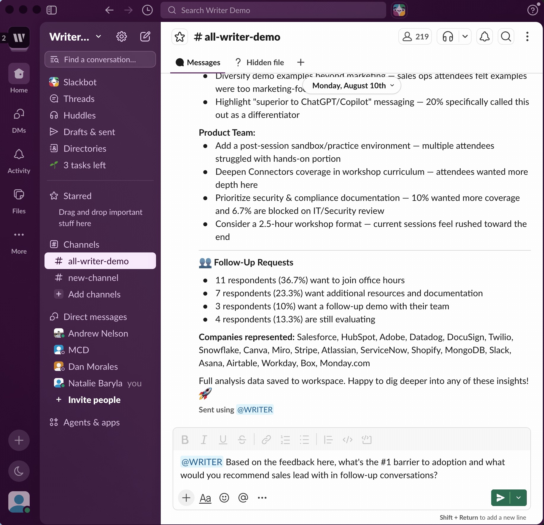Expand huddle options chevron
The image size is (544, 525).
[x=465, y=37]
